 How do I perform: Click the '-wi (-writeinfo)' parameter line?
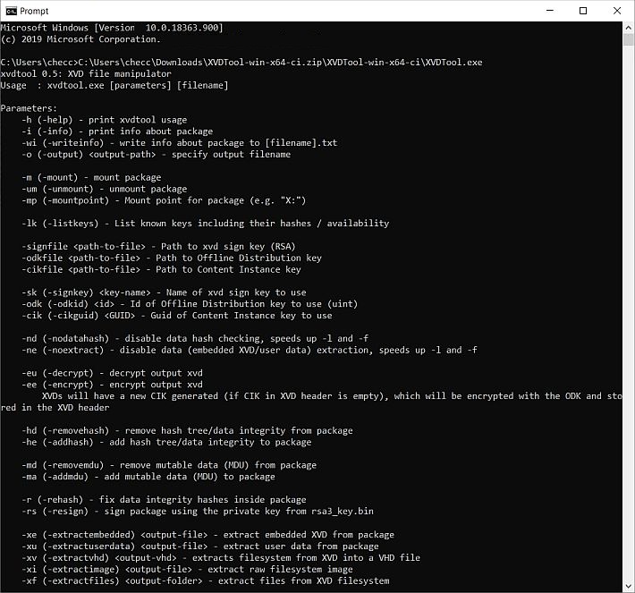[x=180, y=142]
